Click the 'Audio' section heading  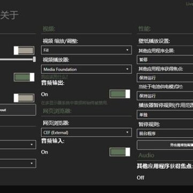(x=146, y=155)
